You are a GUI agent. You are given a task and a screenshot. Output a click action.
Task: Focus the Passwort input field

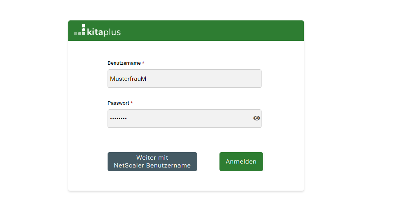[x=179, y=118]
